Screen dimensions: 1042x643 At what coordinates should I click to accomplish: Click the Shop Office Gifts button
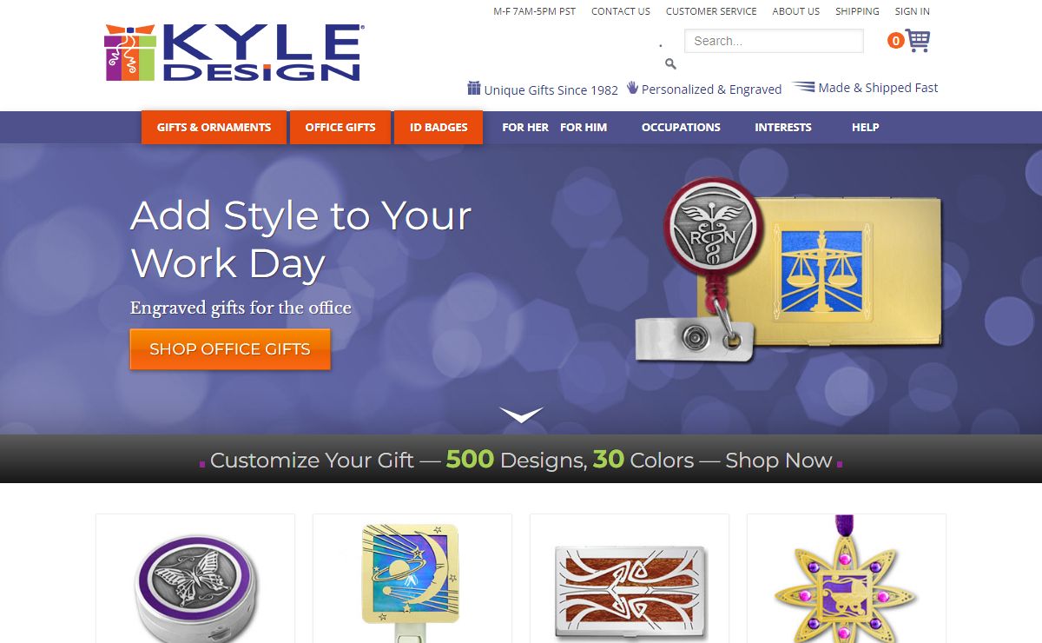point(230,349)
